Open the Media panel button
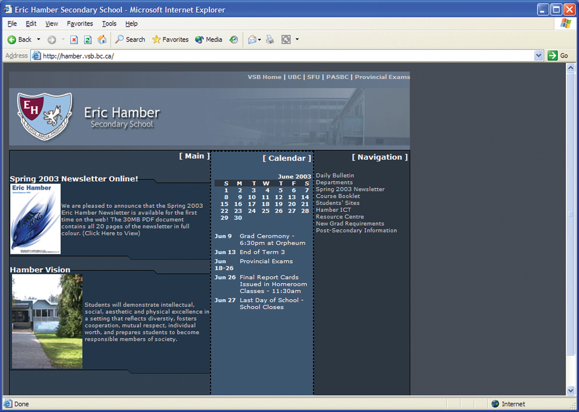The width and height of the screenshot is (579, 412). coord(209,39)
